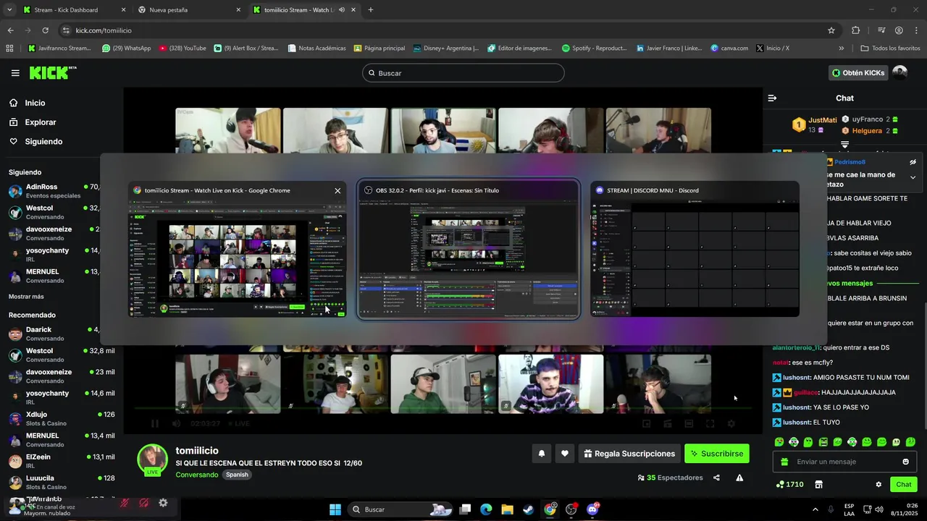Viewport: 927px width, 521px height.
Task: Reload the page
Action: (x=45, y=30)
